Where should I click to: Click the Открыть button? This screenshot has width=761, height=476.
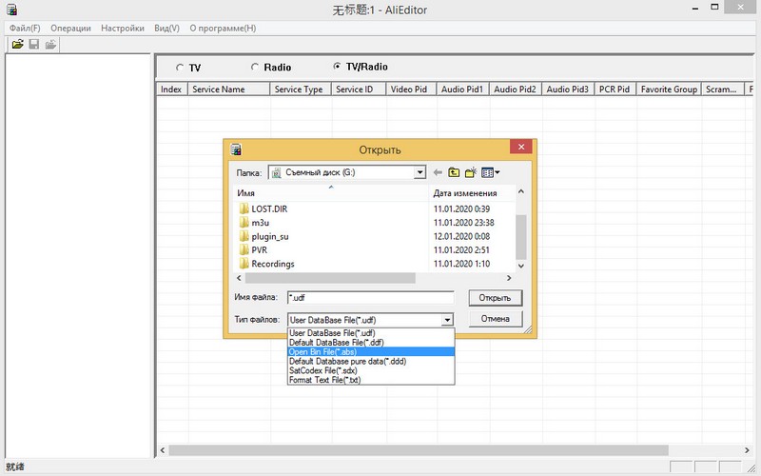click(495, 298)
